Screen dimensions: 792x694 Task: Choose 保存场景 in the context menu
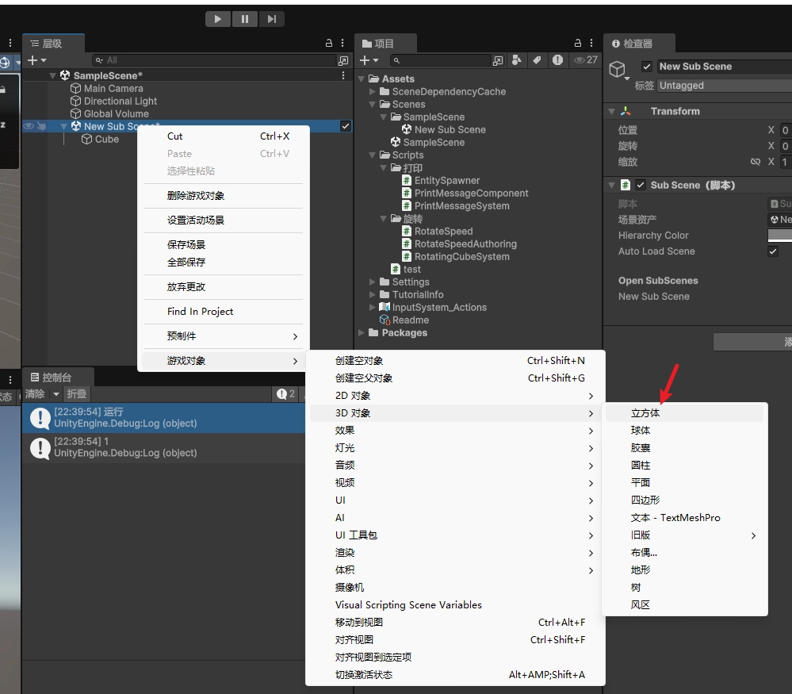point(224,244)
